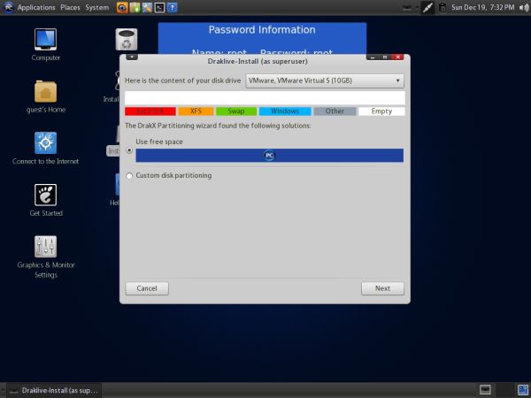Maximize the Draklive-Install window
The height and width of the screenshot is (398, 531).
385,57
